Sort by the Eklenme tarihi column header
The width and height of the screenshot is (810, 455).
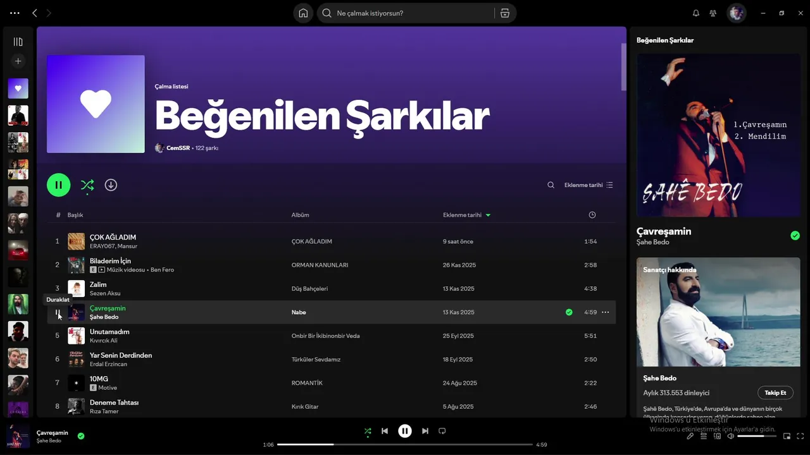tap(466, 215)
